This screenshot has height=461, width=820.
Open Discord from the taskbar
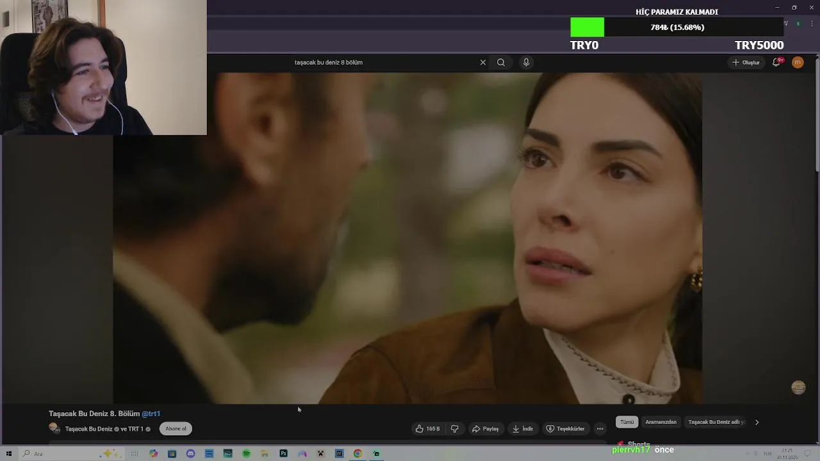coord(190,453)
